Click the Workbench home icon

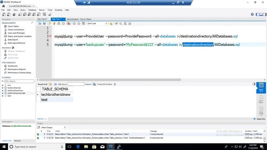tap(3, 6)
